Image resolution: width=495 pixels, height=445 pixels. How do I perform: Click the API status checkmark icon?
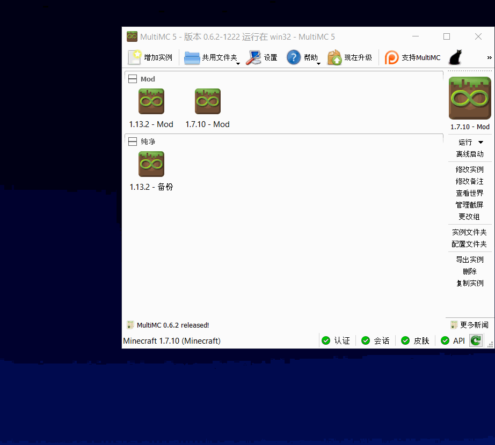pyautogui.click(x=445, y=340)
